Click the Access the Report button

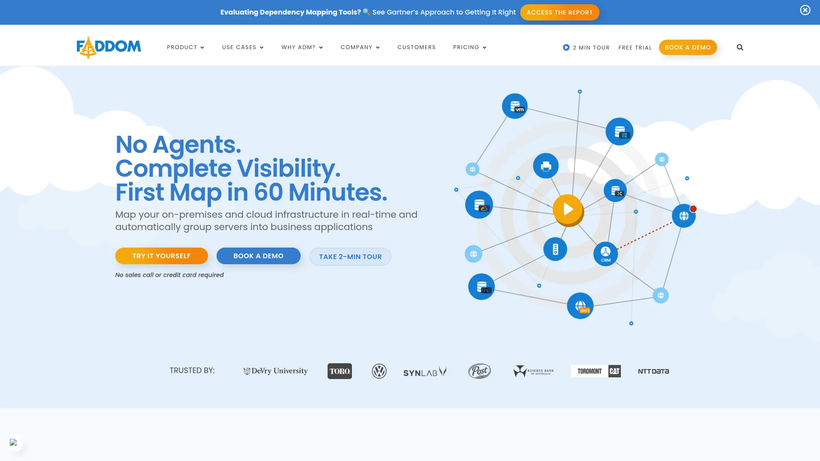[x=559, y=12]
